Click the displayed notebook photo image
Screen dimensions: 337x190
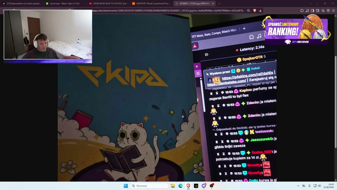pyautogui.click(x=167, y=98)
